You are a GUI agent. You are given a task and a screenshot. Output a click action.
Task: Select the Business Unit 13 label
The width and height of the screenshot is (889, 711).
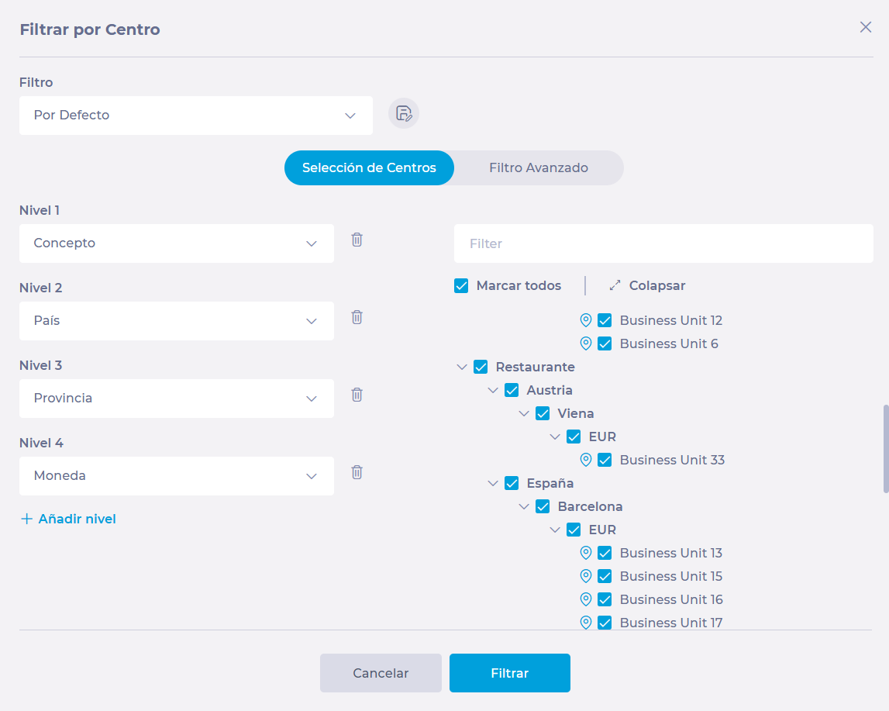click(x=670, y=553)
